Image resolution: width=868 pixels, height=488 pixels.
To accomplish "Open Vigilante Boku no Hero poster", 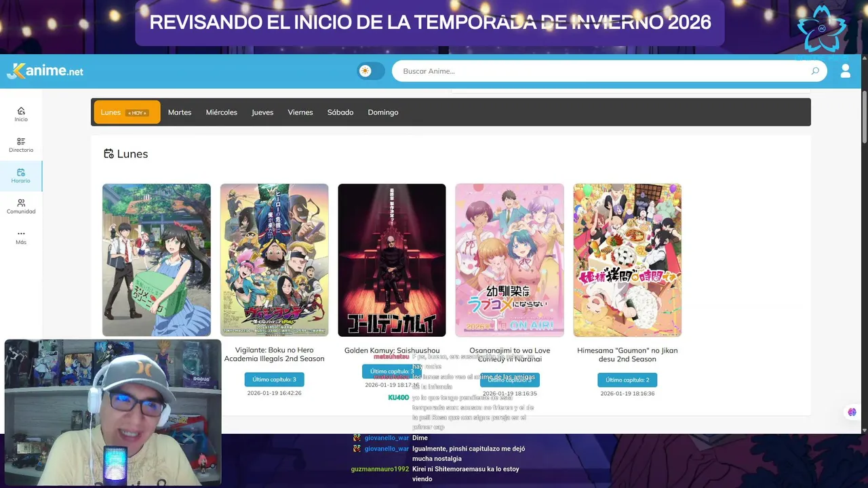I will pos(274,260).
